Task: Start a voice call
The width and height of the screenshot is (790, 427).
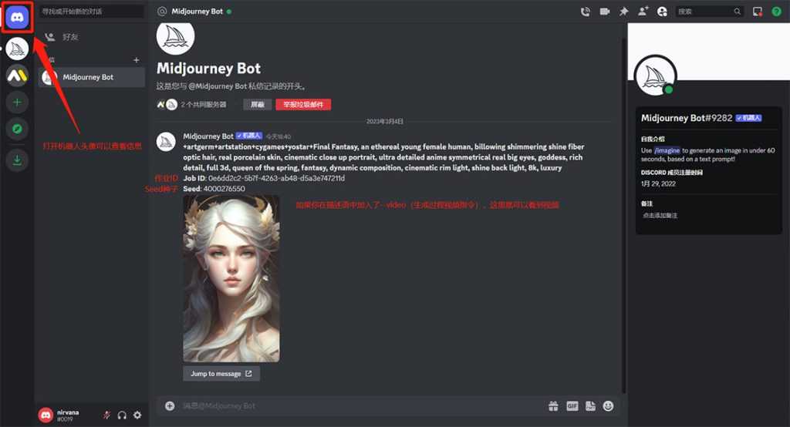Action: pos(585,12)
